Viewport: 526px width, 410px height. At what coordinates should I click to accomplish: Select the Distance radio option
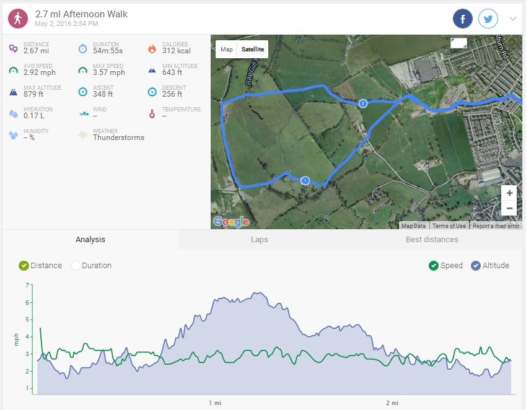click(24, 266)
